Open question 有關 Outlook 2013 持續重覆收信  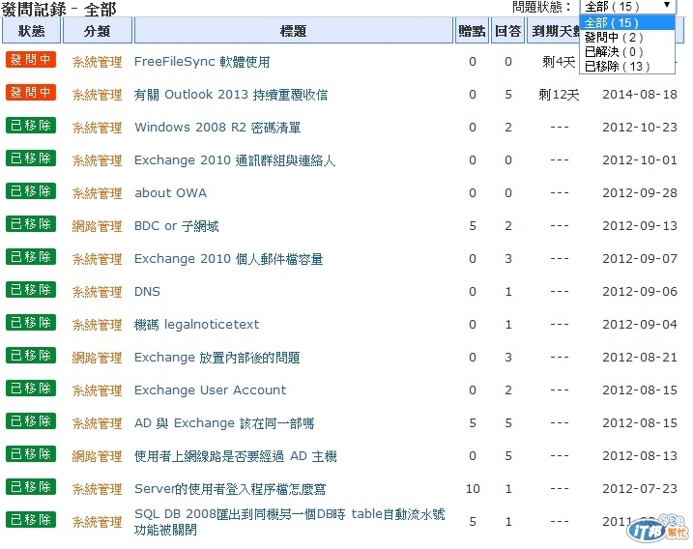point(231,95)
